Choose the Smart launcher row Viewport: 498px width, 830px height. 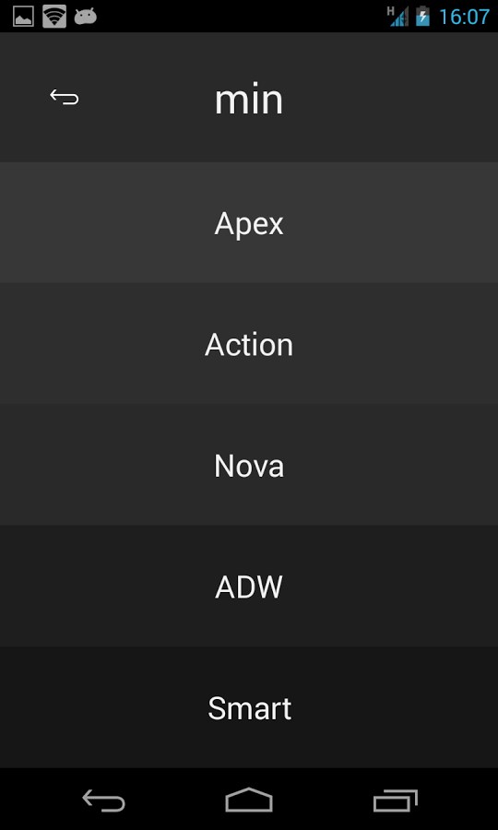coord(249,707)
